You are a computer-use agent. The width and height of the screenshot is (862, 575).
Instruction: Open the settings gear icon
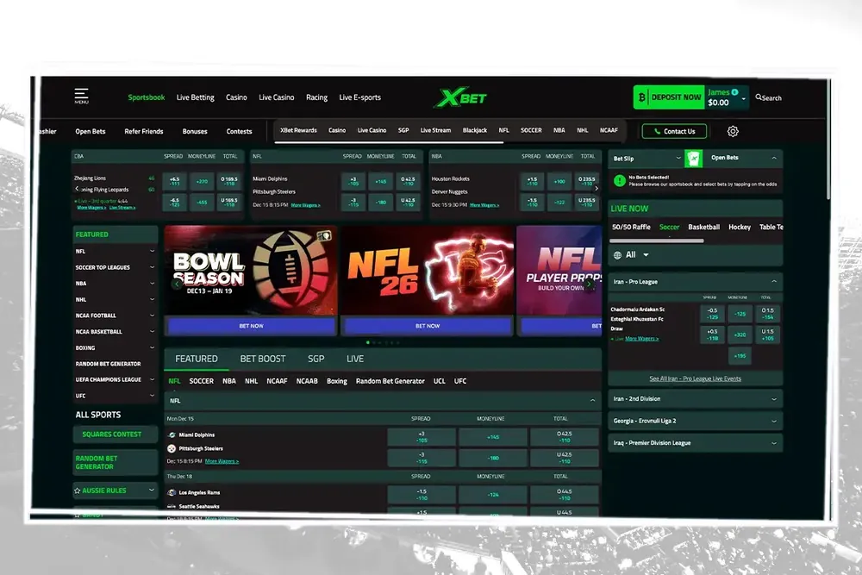(733, 131)
